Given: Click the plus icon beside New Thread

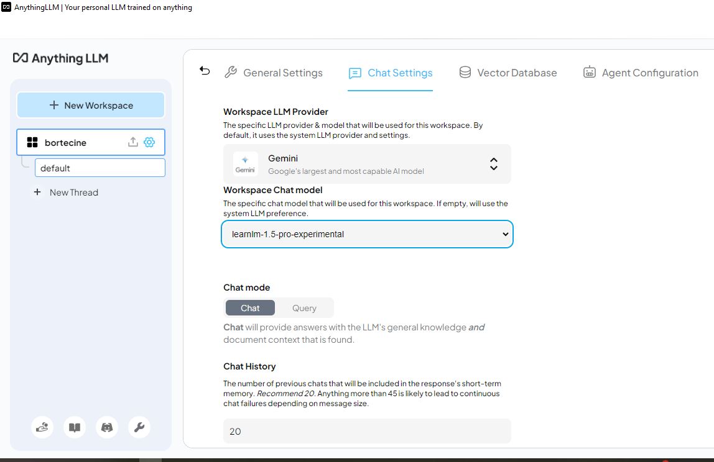Looking at the screenshot, I should (37, 192).
